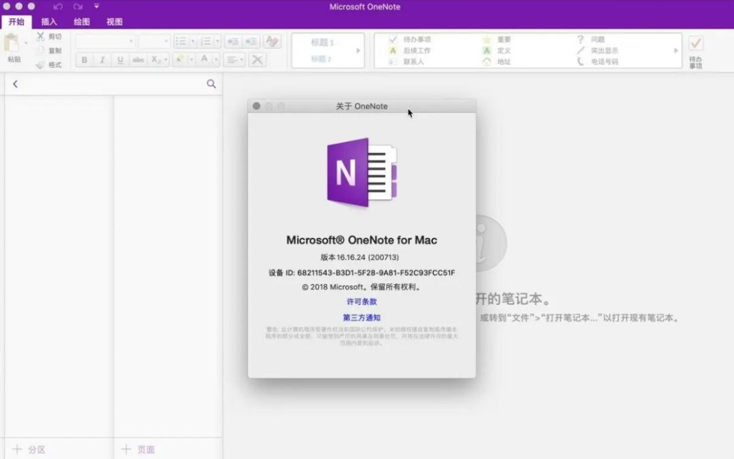Click the numbered list icon

tap(206, 41)
